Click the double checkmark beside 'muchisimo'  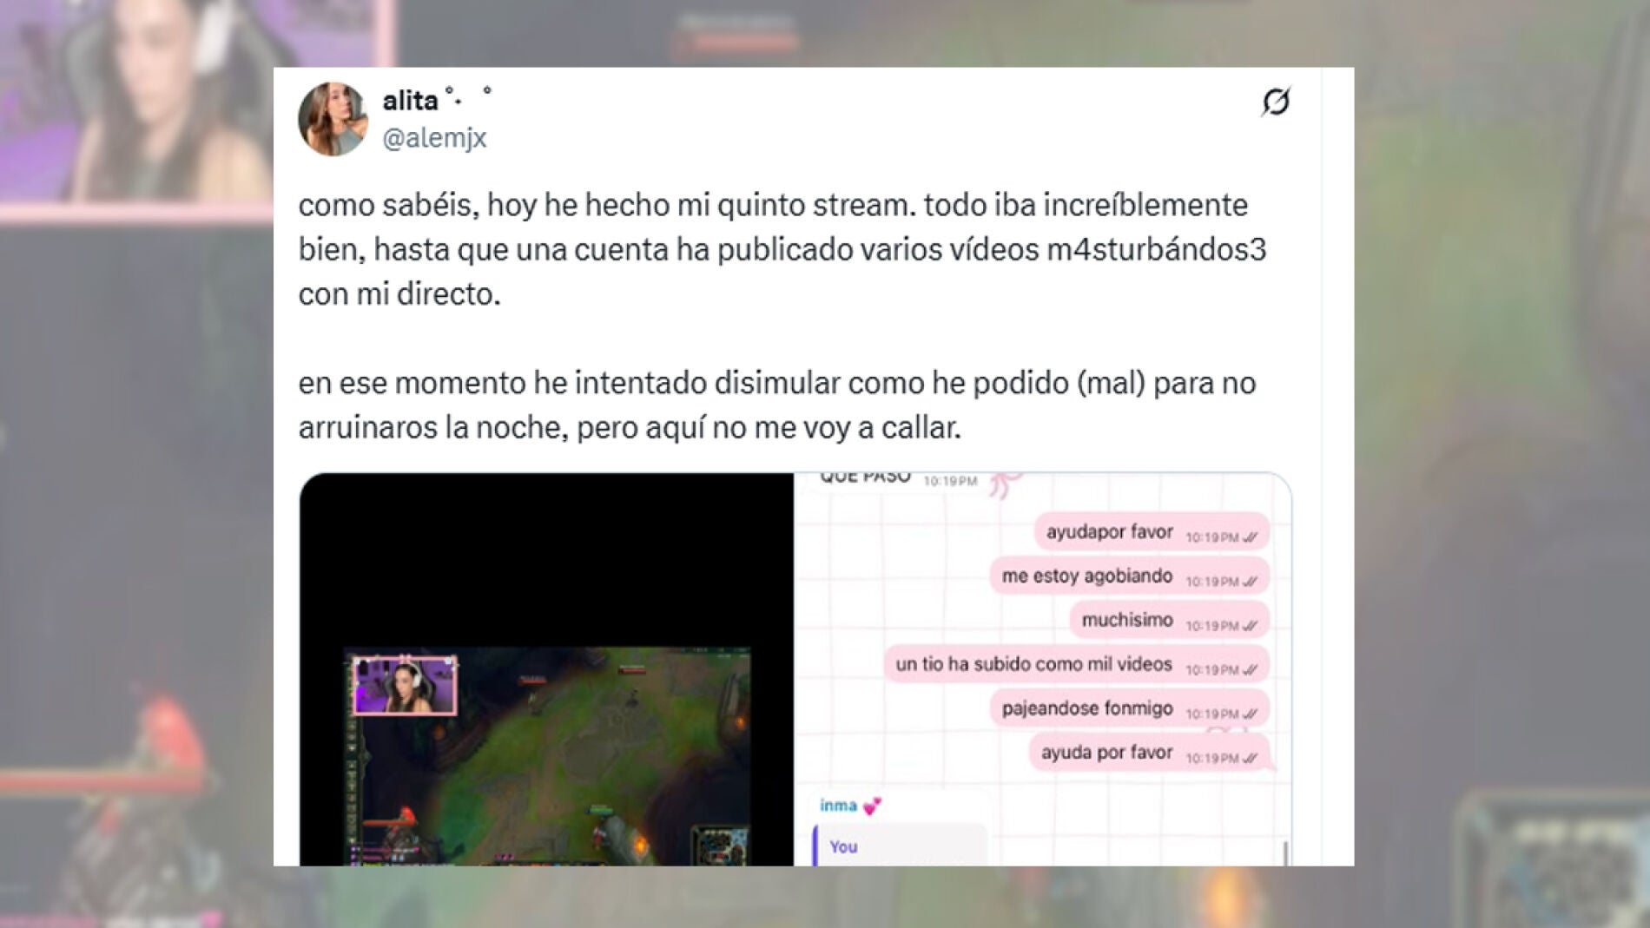(x=1250, y=626)
